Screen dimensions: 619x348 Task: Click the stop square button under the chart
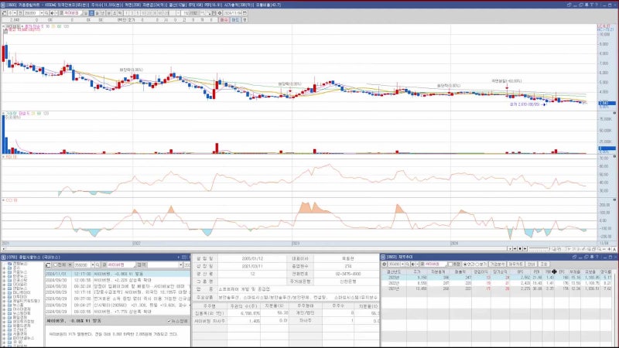click(x=520, y=249)
